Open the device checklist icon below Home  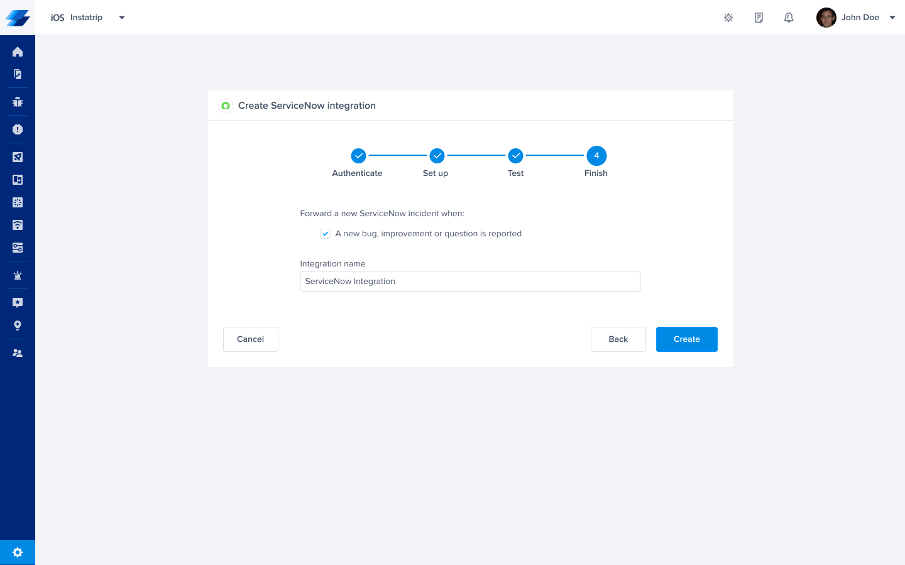(x=18, y=74)
